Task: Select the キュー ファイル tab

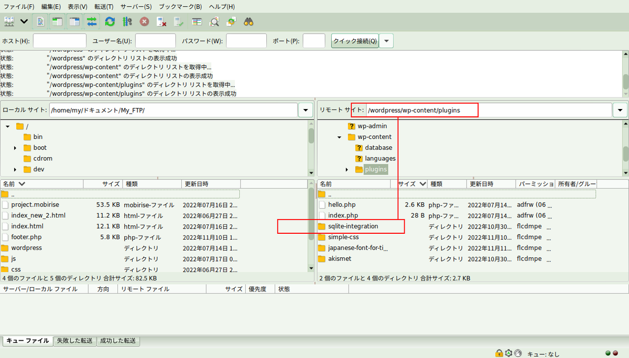Action: [27, 341]
